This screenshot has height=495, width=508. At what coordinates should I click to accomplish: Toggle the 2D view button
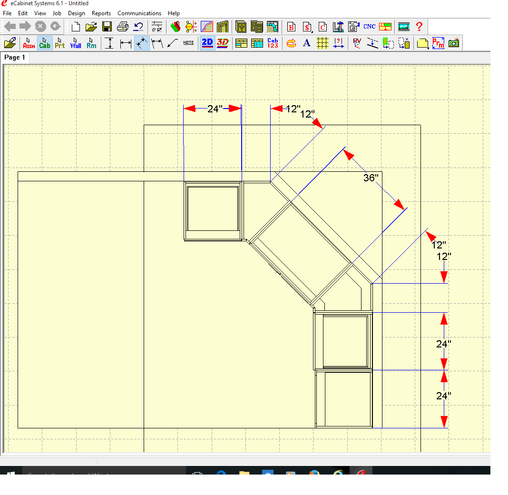(x=207, y=43)
